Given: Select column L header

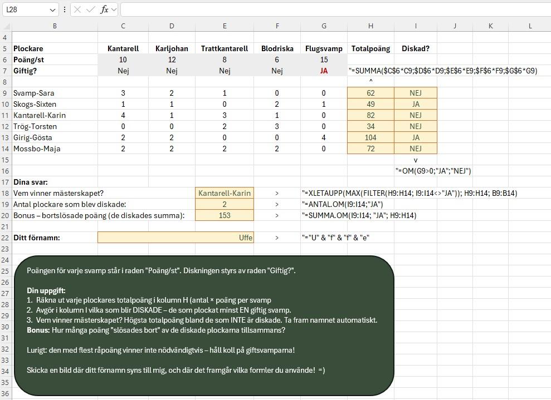Looking at the screenshot, I should tap(530, 26).
